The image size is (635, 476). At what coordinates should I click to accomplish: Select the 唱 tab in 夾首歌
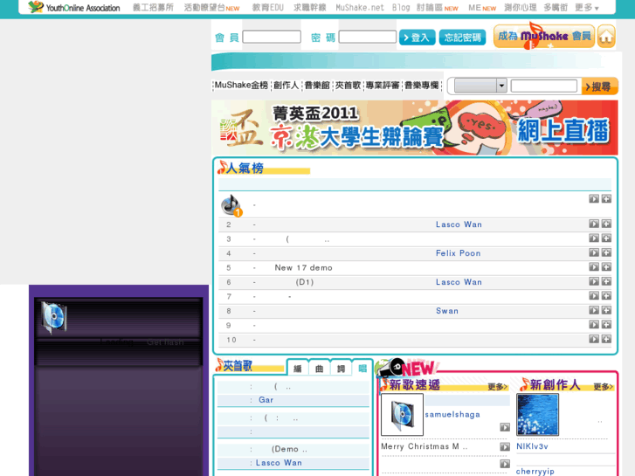coord(362,369)
